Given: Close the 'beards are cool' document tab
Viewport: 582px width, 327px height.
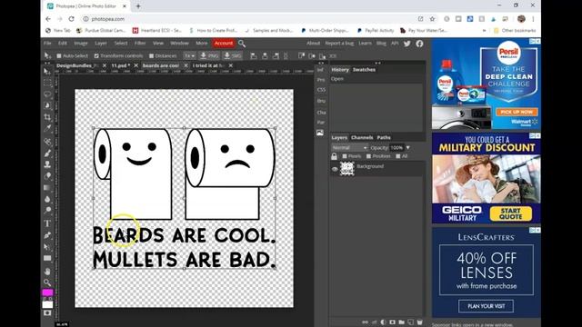Looking at the screenshot, I should tap(186, 65).
